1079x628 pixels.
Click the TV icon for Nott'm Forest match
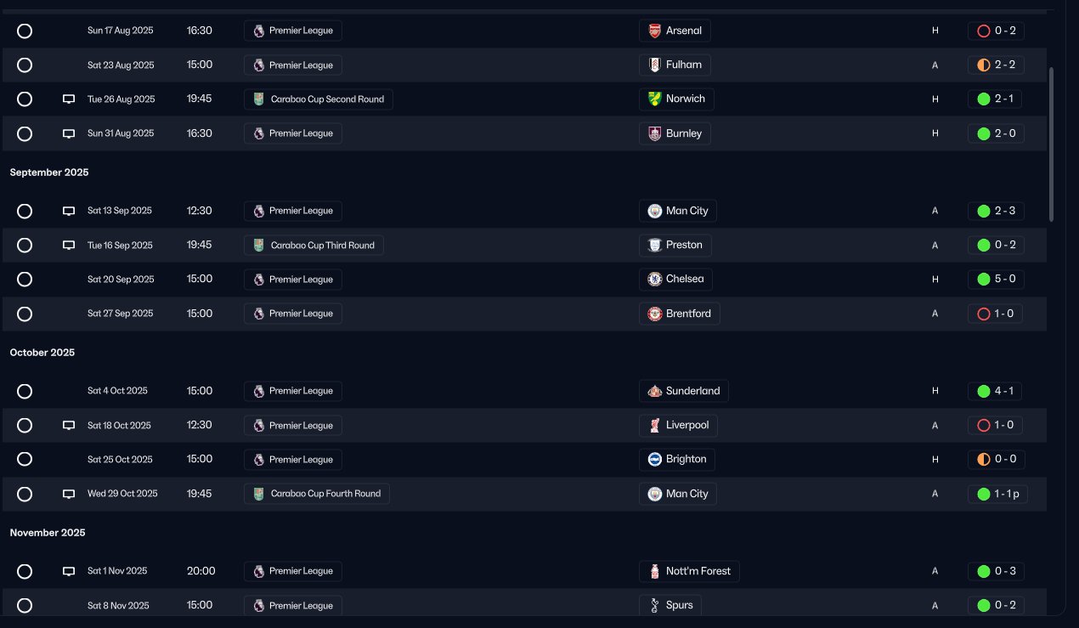pyautogui.click(x=69, y=572)
